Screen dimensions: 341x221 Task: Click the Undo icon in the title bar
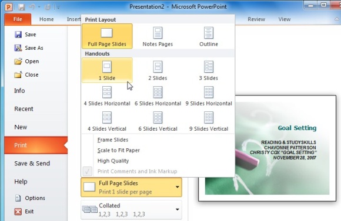(x=32, y=7)
